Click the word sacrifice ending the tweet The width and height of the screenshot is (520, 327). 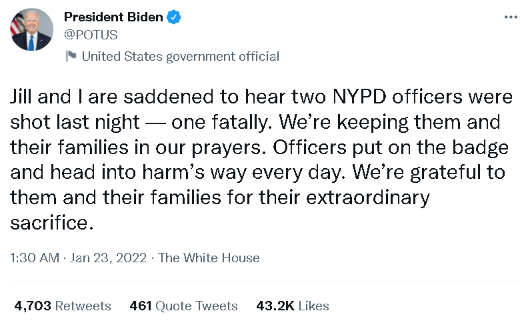point(49,222)
